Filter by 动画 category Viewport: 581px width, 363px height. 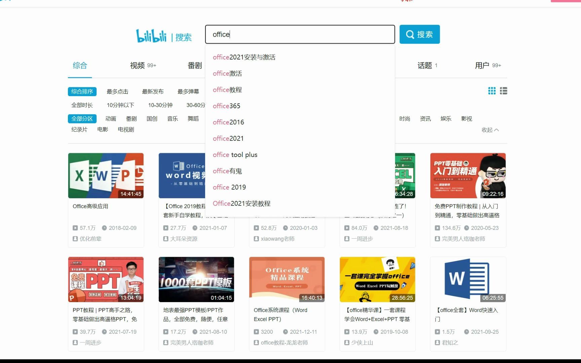111,119
